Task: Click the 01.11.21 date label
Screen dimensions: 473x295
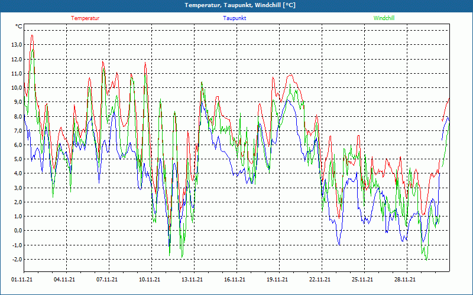Action: pos(22,280)
